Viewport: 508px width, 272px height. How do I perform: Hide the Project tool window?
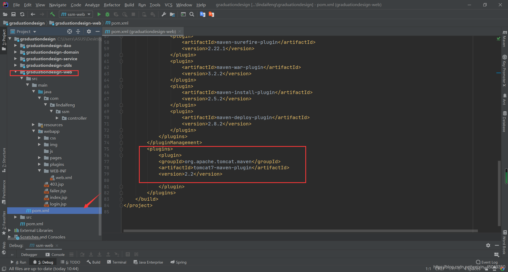point(97,31)
